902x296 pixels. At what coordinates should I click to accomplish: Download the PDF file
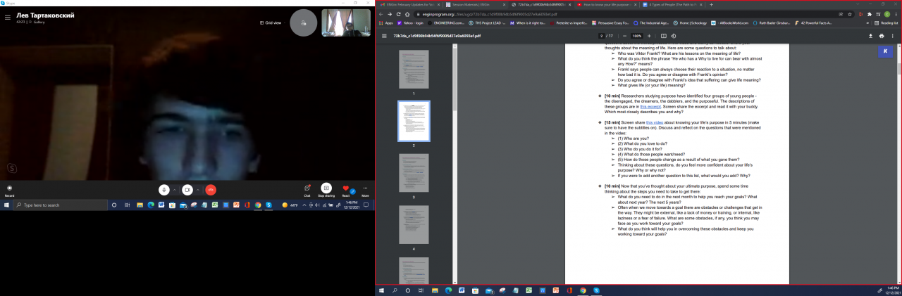pyautogui.click(x=869, y=36)
